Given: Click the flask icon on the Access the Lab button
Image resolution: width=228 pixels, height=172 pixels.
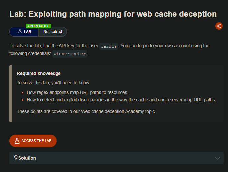Looking at the screenshot, I should (x=17, y=141).
